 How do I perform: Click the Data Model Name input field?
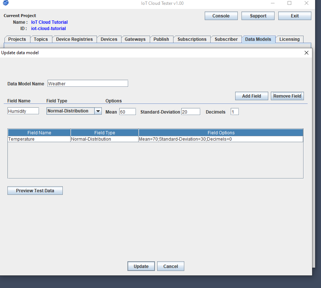click(88, 84)
